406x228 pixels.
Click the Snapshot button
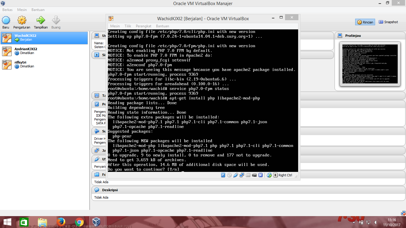[x=388, y=22]
